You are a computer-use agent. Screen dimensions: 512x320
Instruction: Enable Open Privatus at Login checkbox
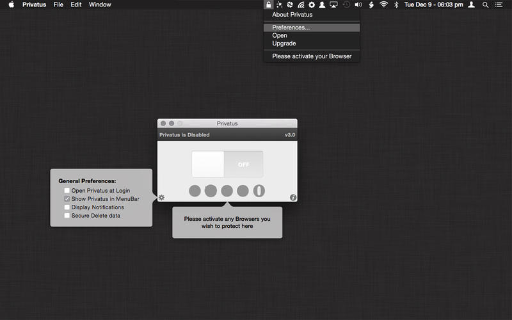click(x=67, y=190)
